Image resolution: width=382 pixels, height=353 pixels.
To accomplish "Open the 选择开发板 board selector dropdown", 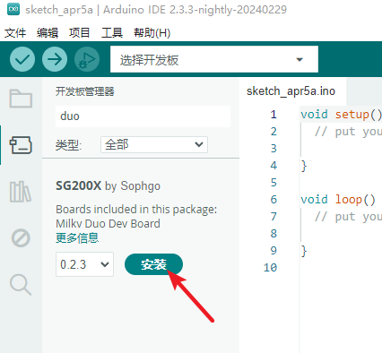I will (x=214, y=59).
